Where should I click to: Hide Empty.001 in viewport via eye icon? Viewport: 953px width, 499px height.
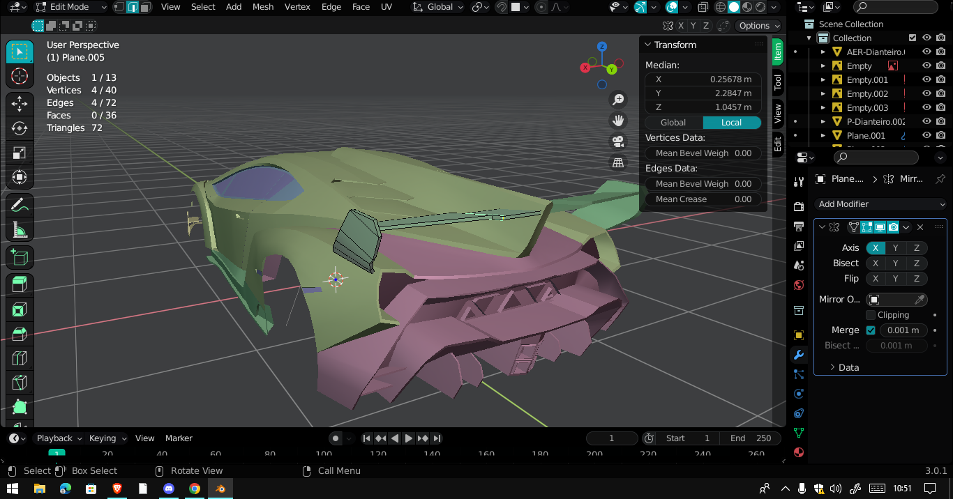pos(926,79)
